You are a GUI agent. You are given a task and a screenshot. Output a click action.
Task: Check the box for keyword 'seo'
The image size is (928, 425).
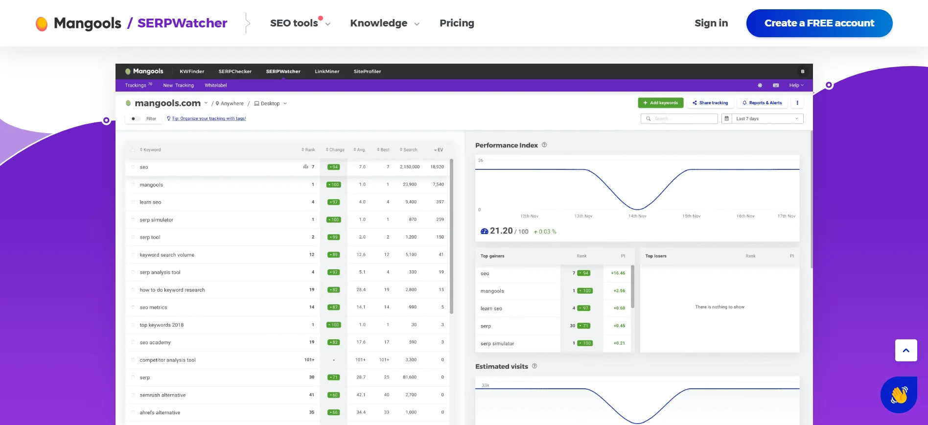[x=133, y=167]
